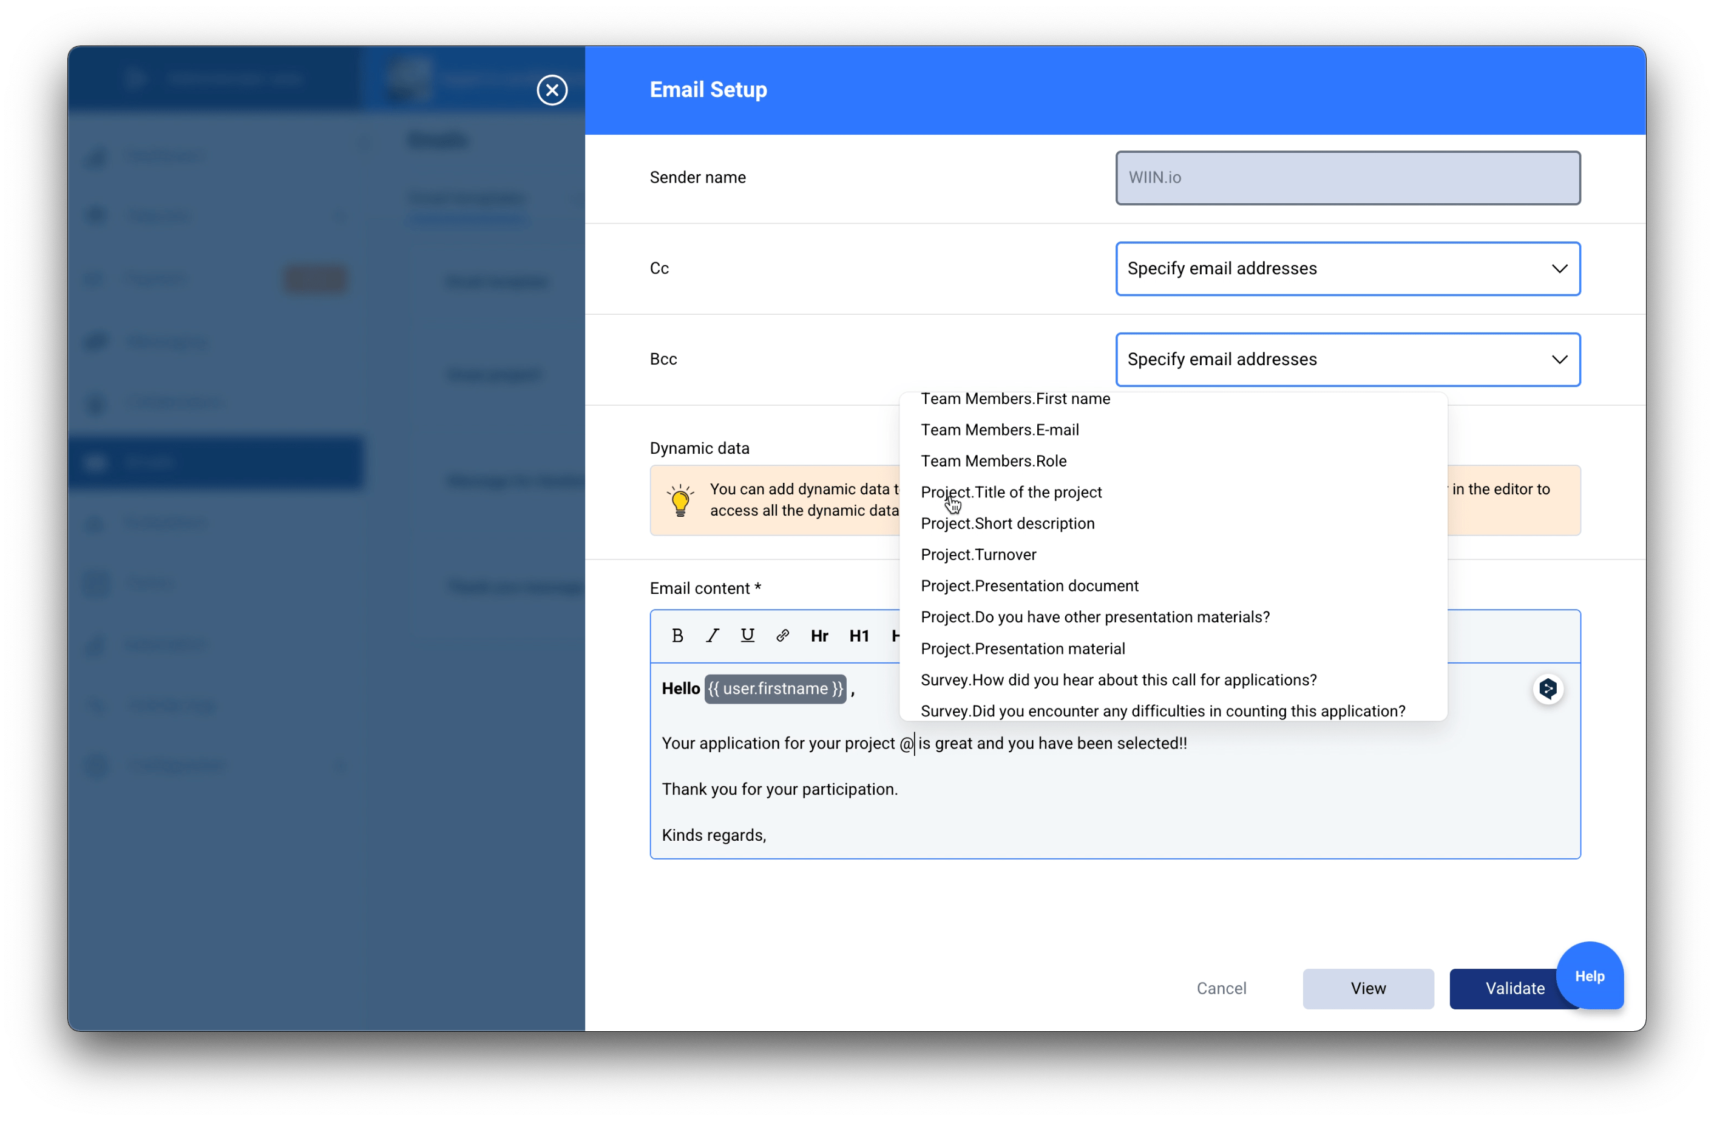Insert a link with the chain icon
Viewport: 1714px width, 1121px height.
tap(783, 636)
